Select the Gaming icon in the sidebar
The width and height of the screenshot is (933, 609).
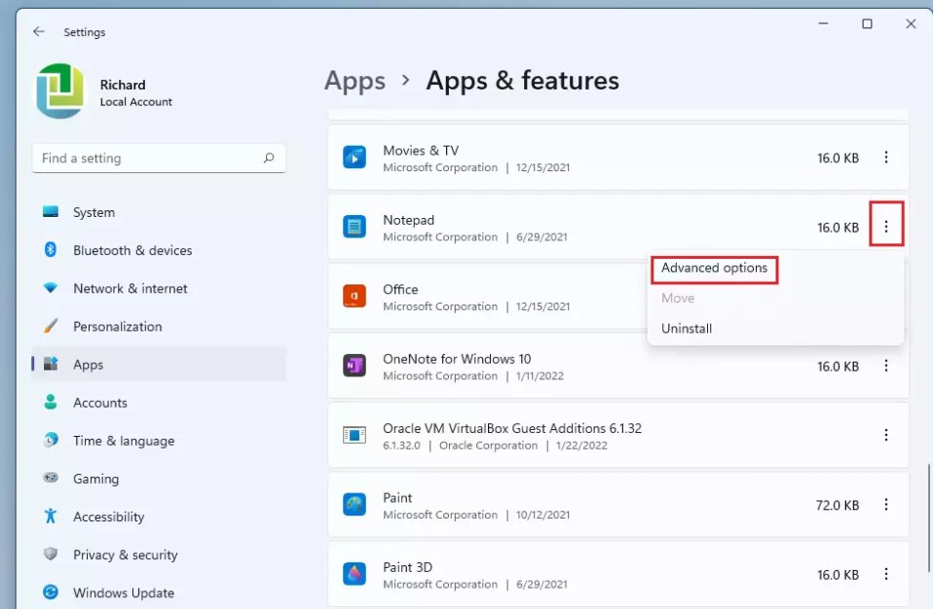50,479
